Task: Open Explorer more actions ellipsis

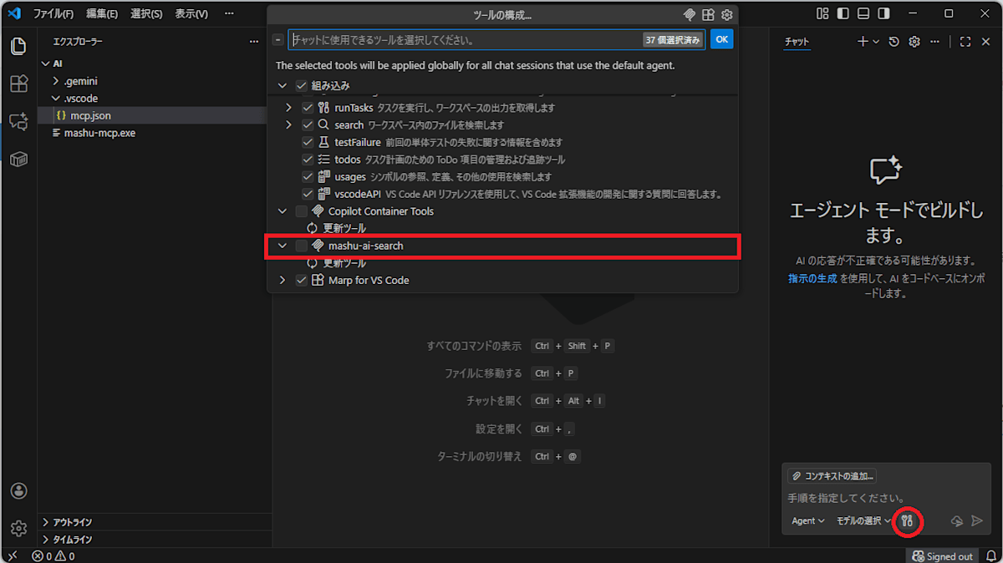Action: click(x=254, y=41)
